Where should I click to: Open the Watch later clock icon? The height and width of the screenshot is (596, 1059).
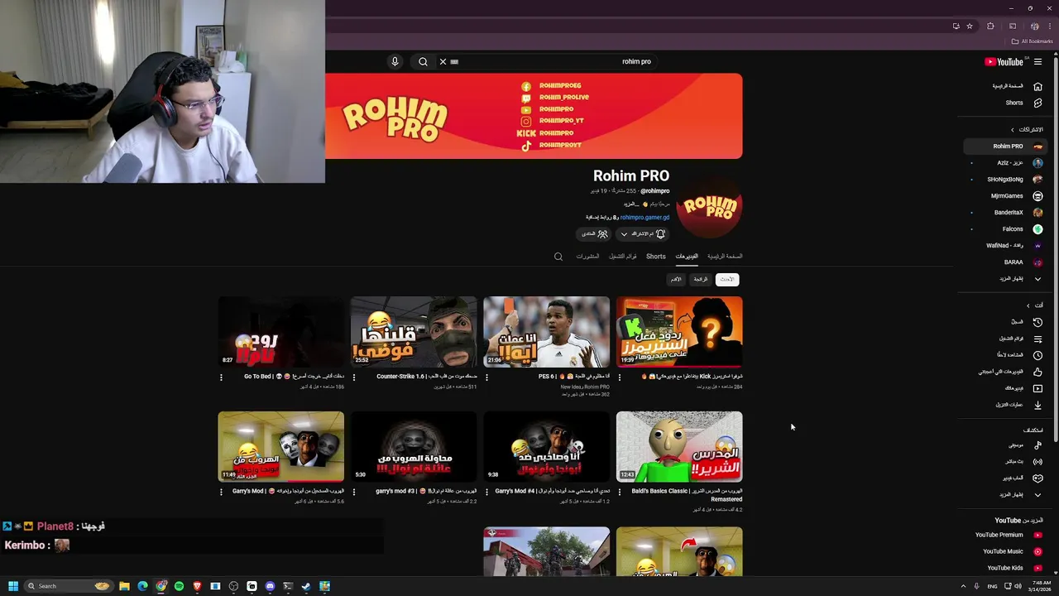pos(1037,355)
